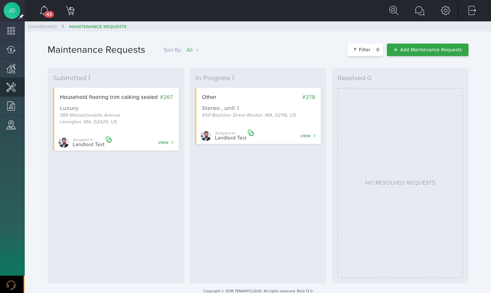Open the properties house sidebar icon
This screenshot has height=293, width=491.
click(11, 68)
